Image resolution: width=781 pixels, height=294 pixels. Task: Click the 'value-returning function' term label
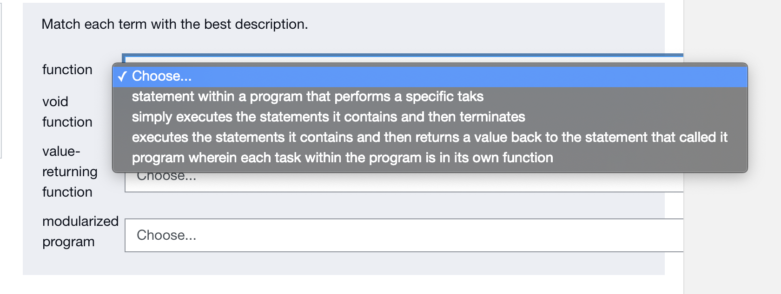pyautogui.click(x=70, y=172)
